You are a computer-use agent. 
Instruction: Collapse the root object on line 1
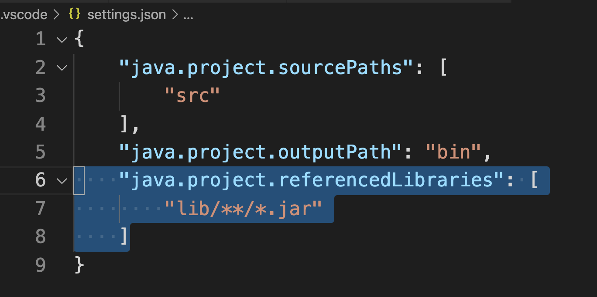(62, 40)
